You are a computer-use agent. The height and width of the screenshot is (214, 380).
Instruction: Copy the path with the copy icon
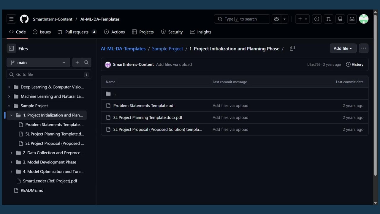click(292, 48)
